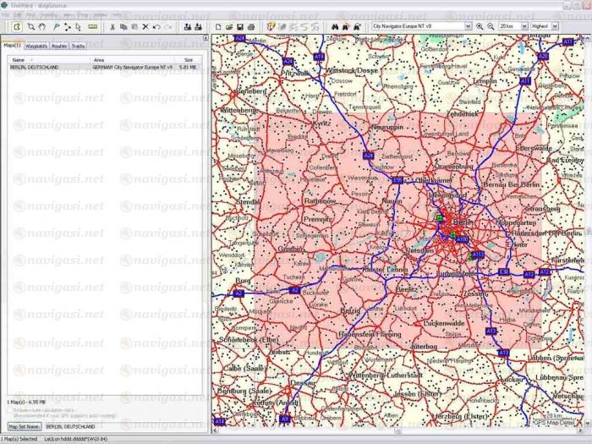Open the Routes tab
592x444 pixels.
coord(58,46)
